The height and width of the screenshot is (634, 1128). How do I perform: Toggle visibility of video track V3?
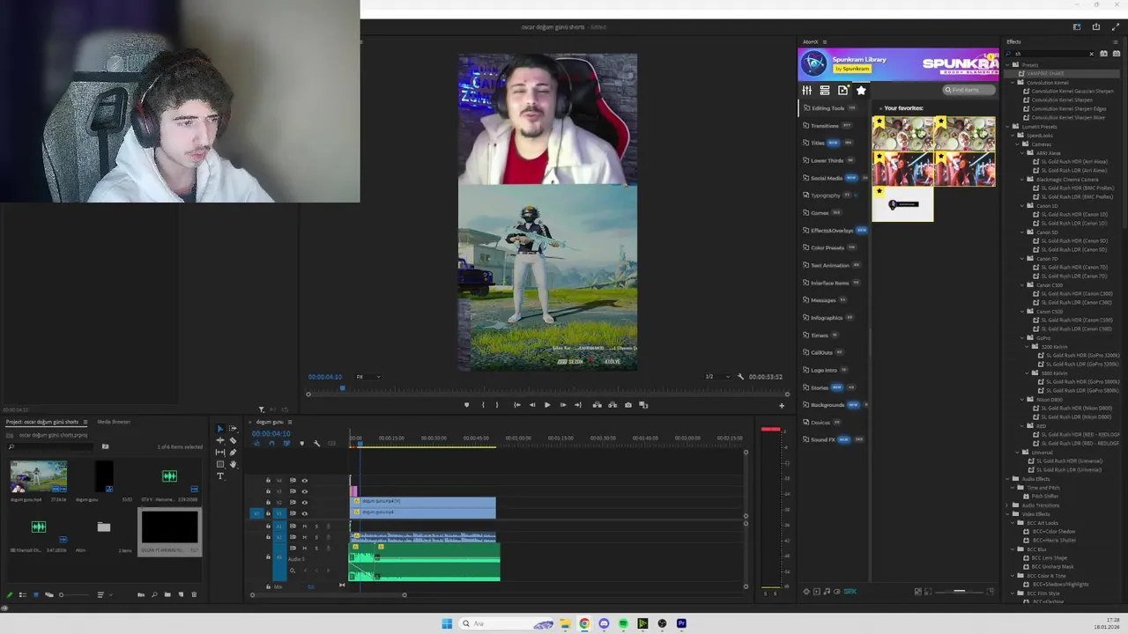(x=305, y=491)
